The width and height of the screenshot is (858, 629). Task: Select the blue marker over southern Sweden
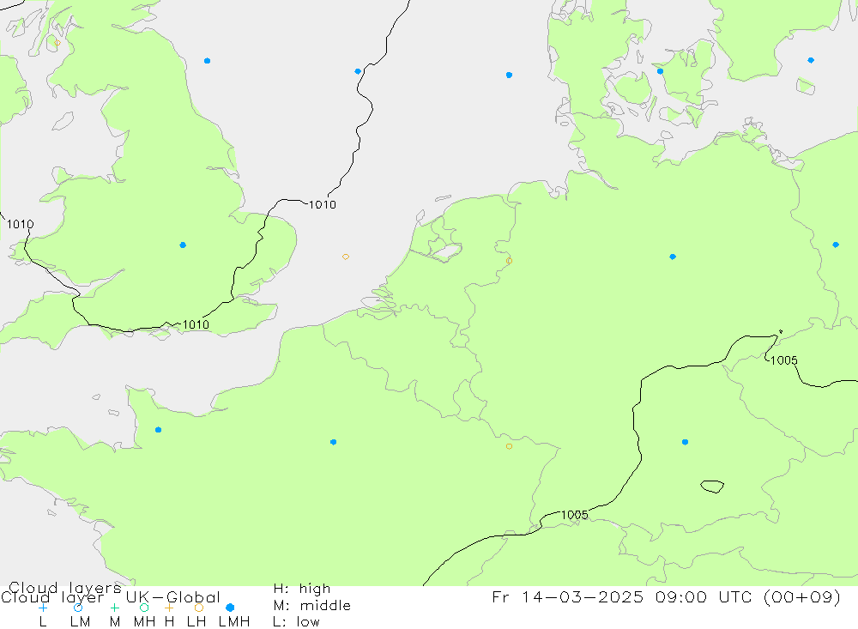[811, 60]
